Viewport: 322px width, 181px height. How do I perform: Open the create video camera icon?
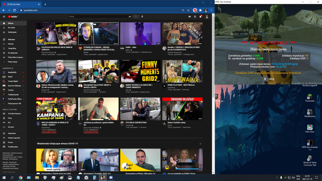pos(190,16)
